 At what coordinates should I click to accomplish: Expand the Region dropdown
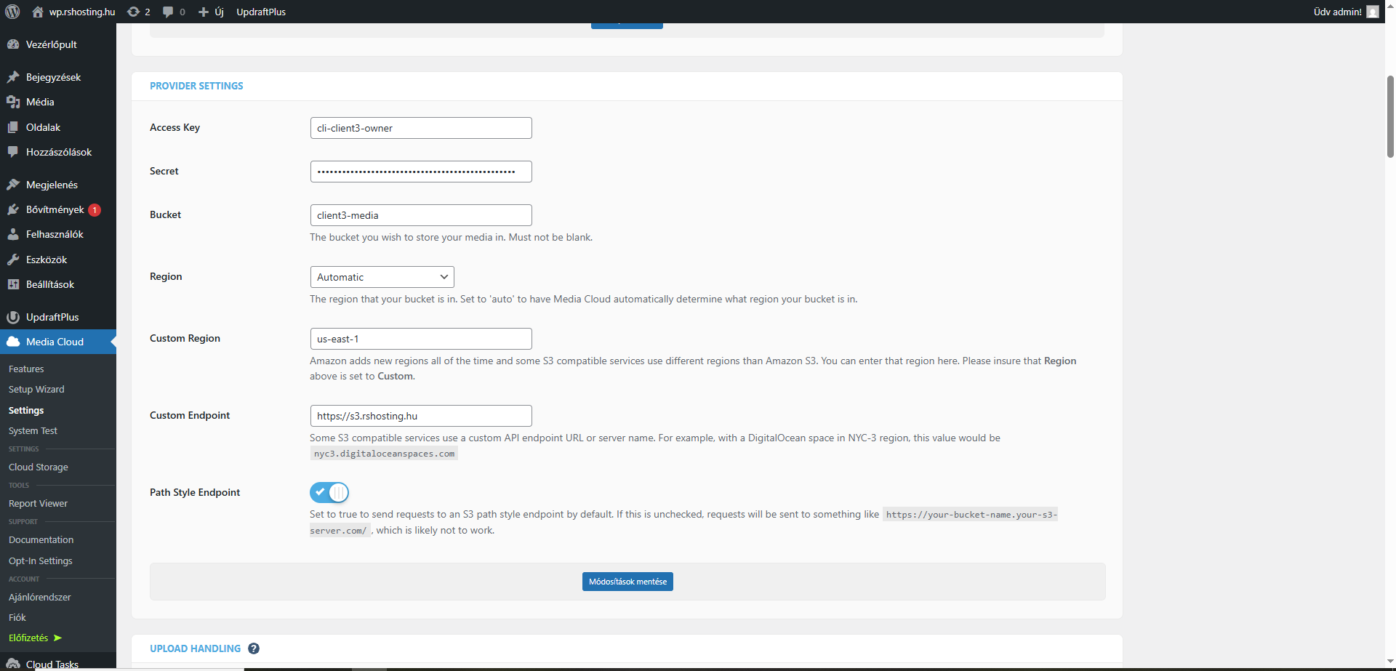tap(382, 277)
